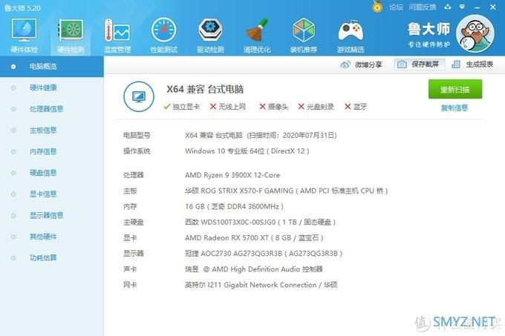This screenshot has width=505, height=336.
Task: Open the 装机推荐 cube icon
Action: pyautogui.click(x=304, y=36)
